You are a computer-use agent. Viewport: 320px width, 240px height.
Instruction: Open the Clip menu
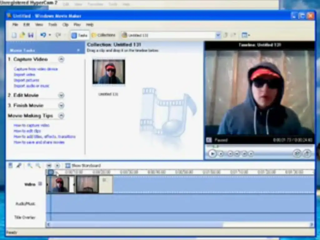pyautogui.click(x=65, y=25)
